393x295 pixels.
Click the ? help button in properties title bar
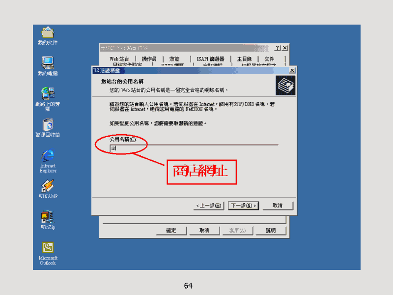click(x=278, y=48)
